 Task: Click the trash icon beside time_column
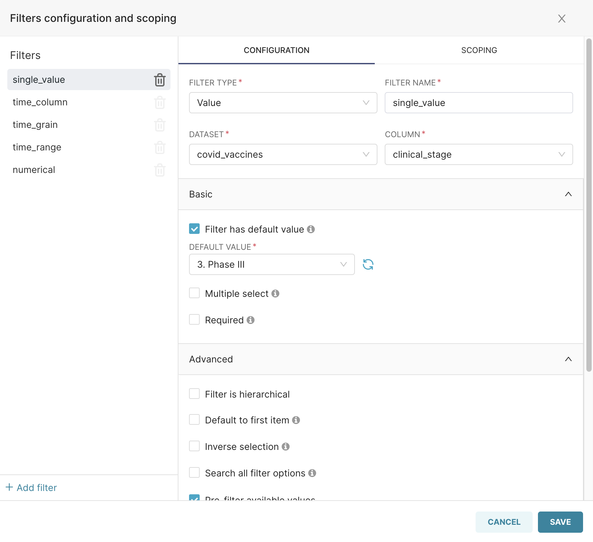coord(160,102)
